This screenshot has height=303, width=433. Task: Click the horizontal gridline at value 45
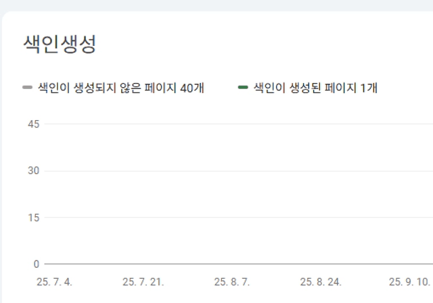[237, 124]
